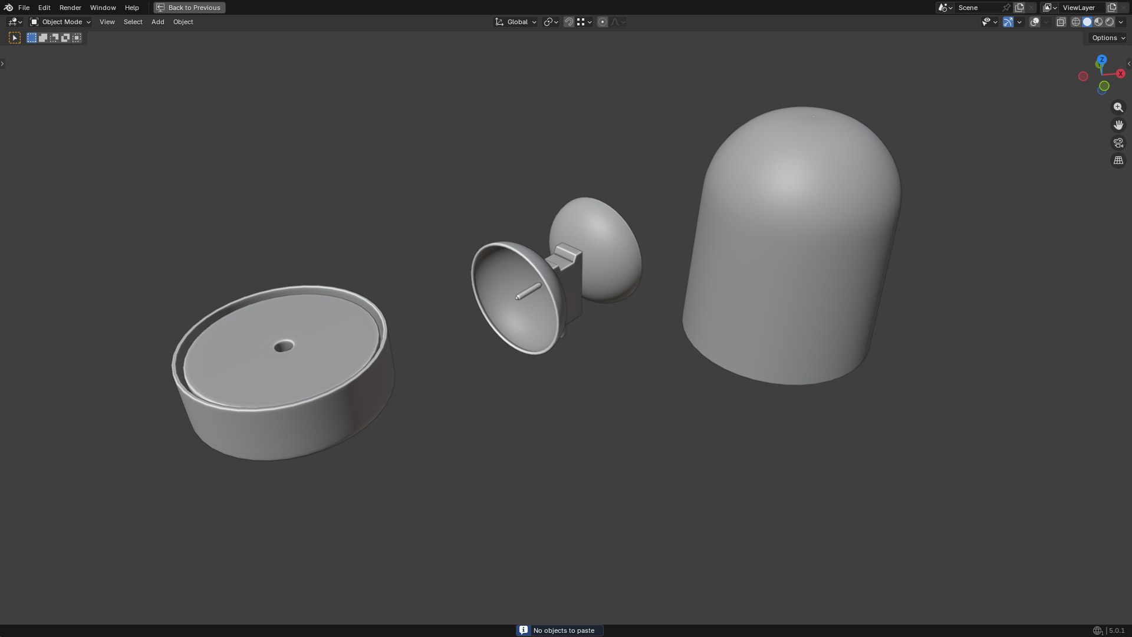1132x637 pixels.
Task: Create new scene with duplicate icon
Action: (1019, 8)
